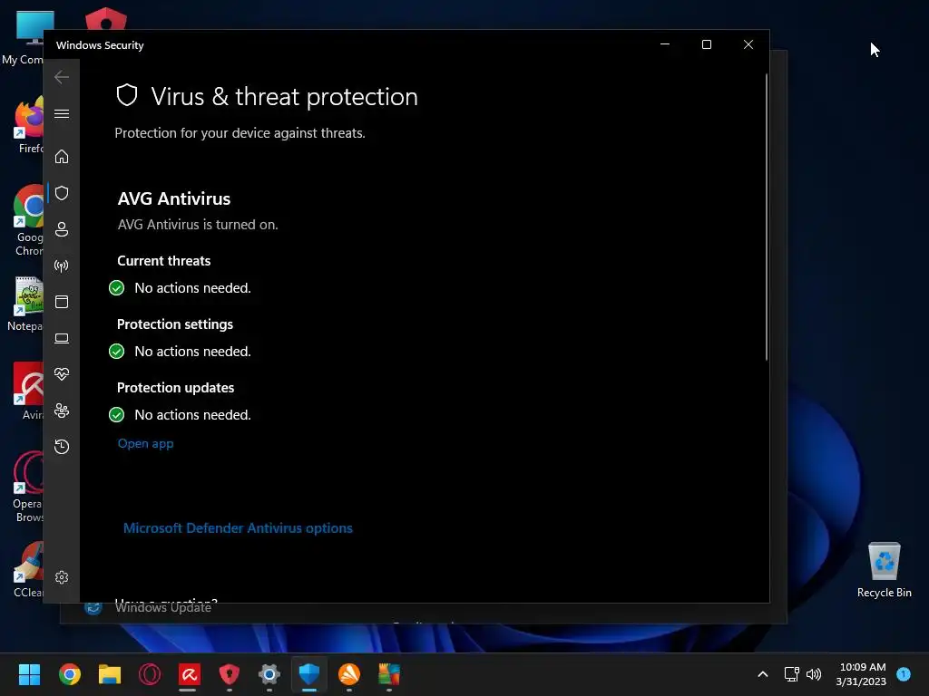Image resolution: width=929 pixels, height=696 pixels.
Task: Open the notification badge in tray
Action: pyautogui.click(x=904, y=673)
